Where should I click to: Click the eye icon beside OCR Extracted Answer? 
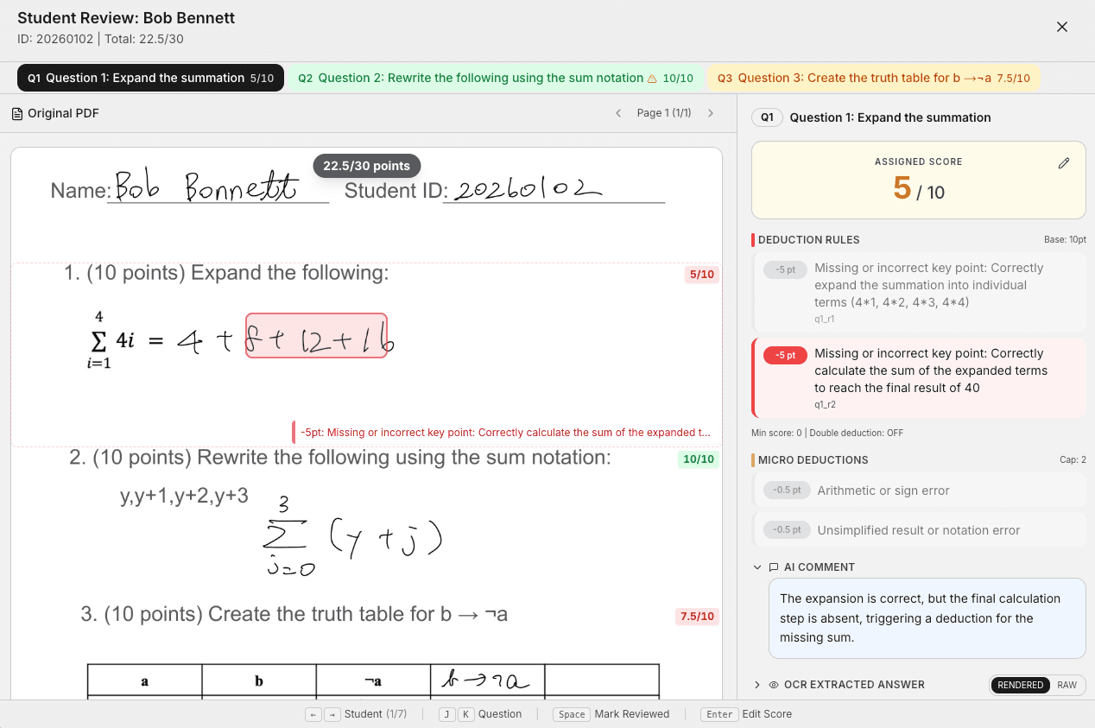click(x=774, y=685)
